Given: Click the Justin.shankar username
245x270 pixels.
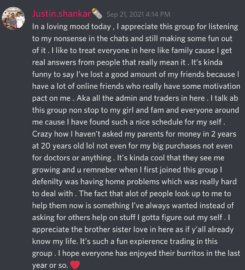Looking at the screenshot, I should tap(62, 14).
